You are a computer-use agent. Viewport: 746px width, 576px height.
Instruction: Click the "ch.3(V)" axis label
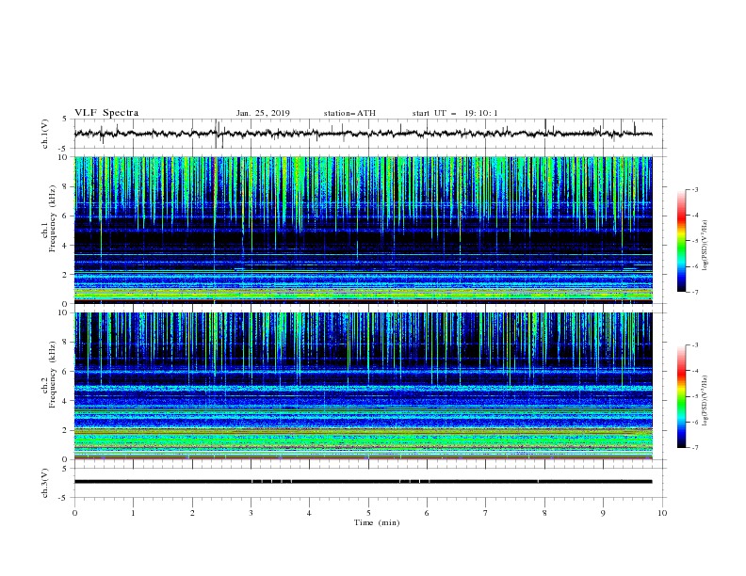pos(45,483)
